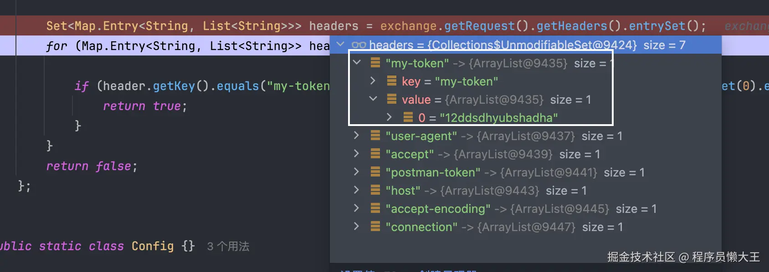Click the field icon next to "my-token" entry

375,63
